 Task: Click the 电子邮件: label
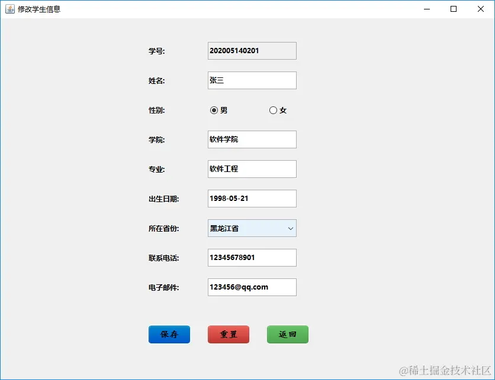point(163,287)
